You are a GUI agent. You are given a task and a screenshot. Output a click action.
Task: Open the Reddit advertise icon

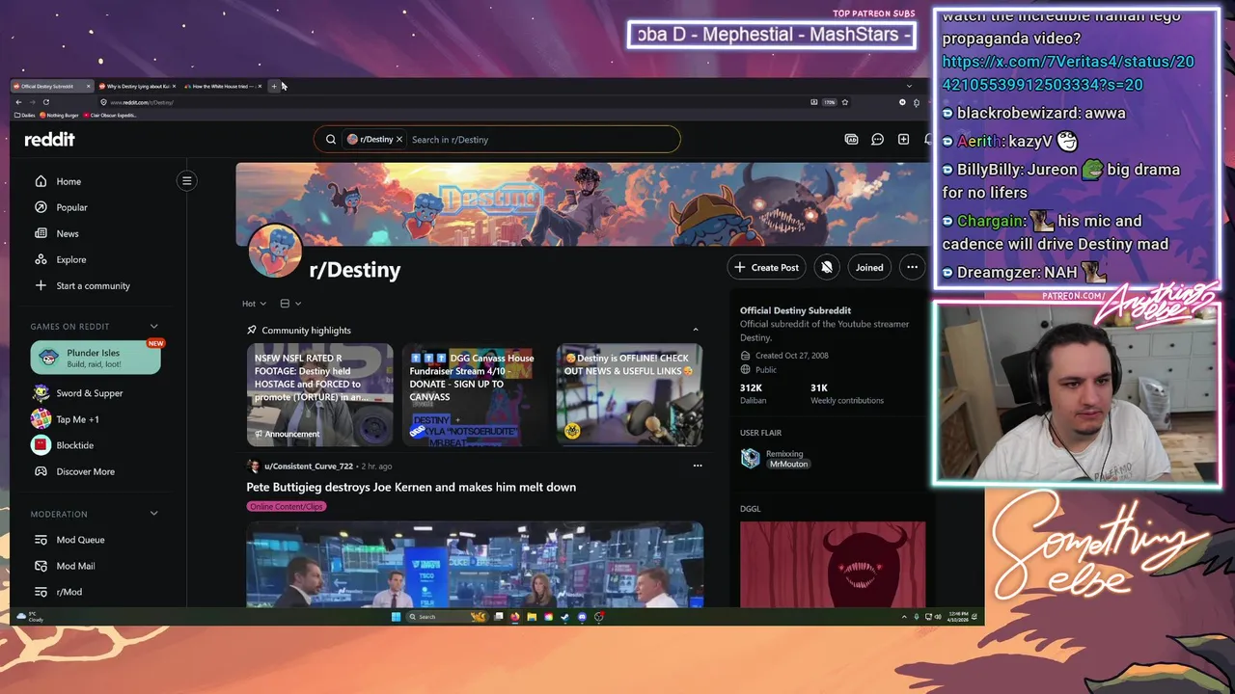852,139
